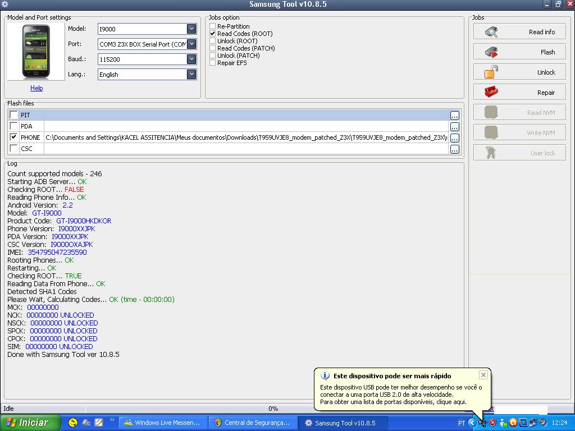
Task: Enable the Re-Partition checkbox
Action: 212,26
